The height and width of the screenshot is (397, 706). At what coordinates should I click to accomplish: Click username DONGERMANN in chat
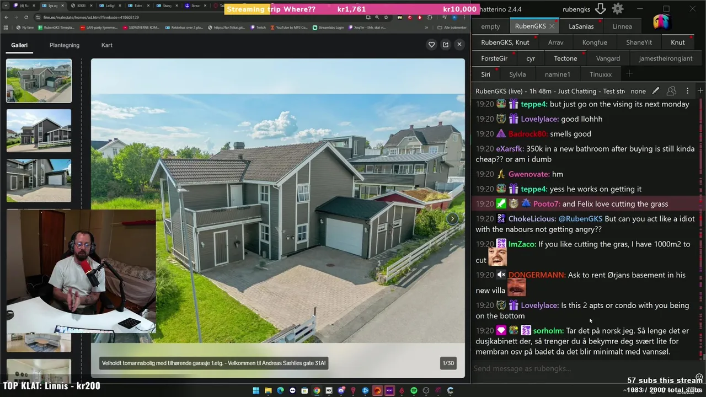click(x=537, y=275)
